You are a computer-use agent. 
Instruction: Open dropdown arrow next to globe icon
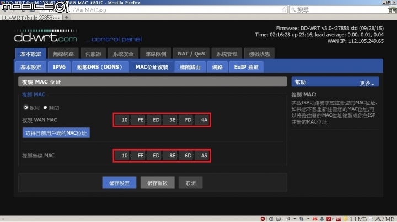pyautogui.click(x=283, y=219)
